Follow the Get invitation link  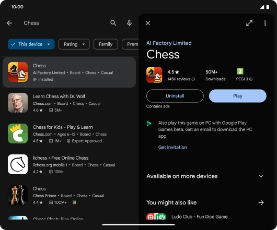pos(172,148)
